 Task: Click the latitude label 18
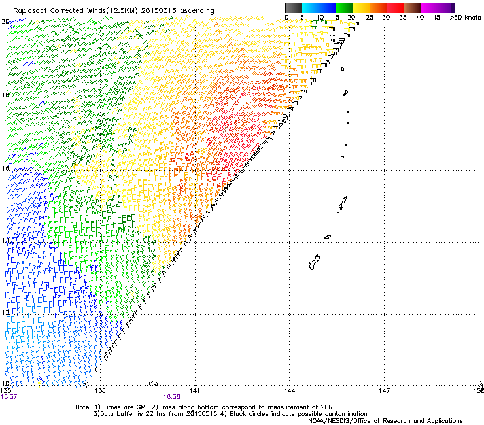tap(5, 95)
